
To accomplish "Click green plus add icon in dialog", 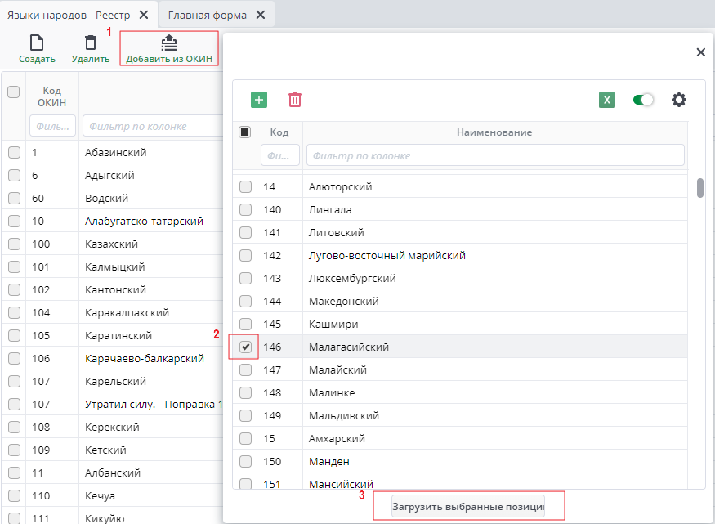I will click(259, 100).
